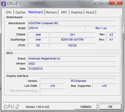
Task: Select the Mainboard tab
Action: pos(35,12)
